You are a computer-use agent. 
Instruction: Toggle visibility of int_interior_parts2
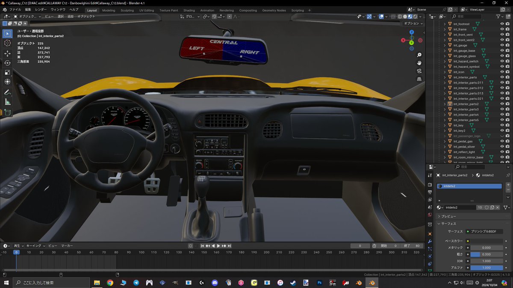click(x=502, y=104)
